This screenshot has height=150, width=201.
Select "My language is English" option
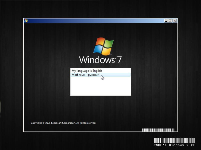coord(100,71)
